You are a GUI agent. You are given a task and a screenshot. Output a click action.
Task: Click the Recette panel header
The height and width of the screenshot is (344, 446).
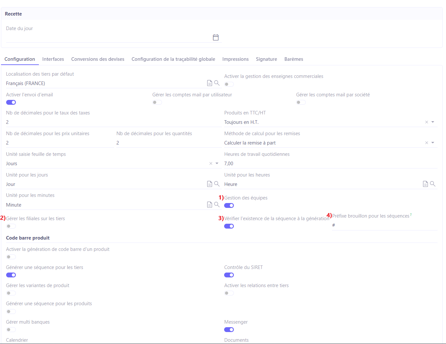click(222, 14)
